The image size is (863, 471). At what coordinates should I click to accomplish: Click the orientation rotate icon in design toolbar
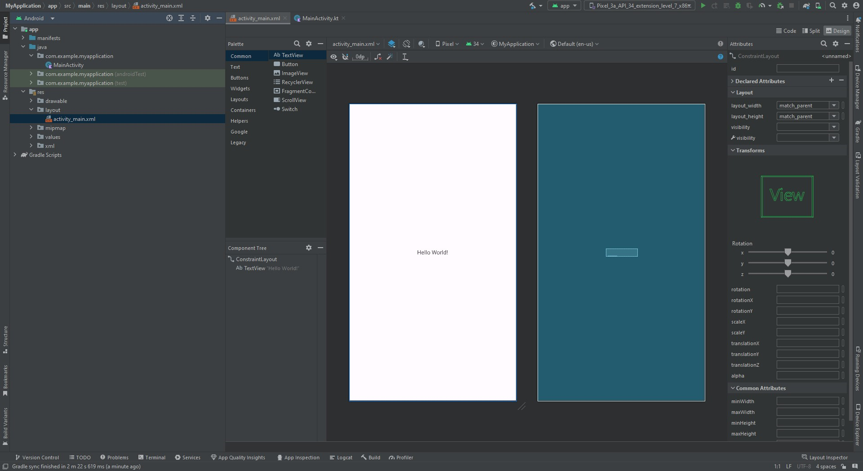[406, 44]
